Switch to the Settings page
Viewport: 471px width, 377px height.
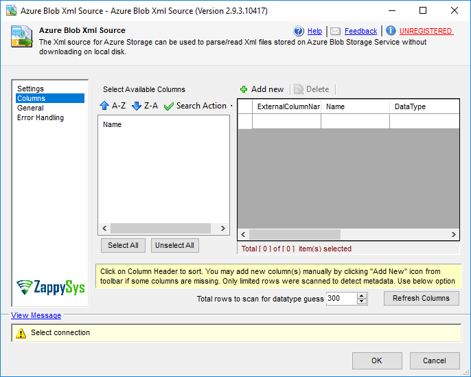click(30, 89)
